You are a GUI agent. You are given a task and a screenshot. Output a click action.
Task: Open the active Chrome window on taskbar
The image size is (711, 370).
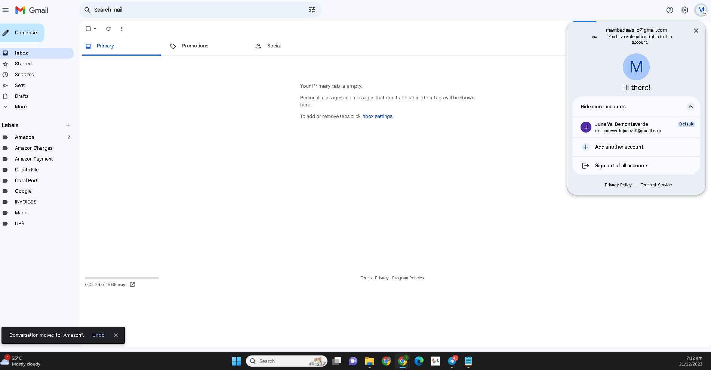pyautogui.click(x=403, y=361)
